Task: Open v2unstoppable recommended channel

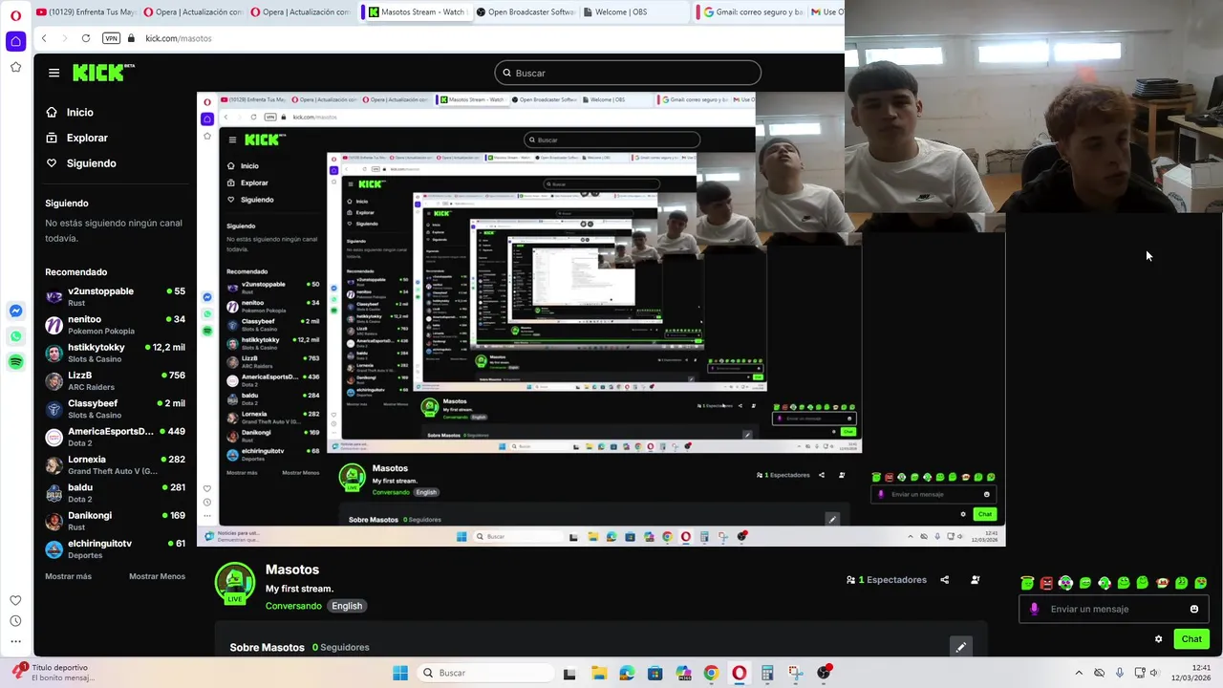Action: (x=115, y=296)
